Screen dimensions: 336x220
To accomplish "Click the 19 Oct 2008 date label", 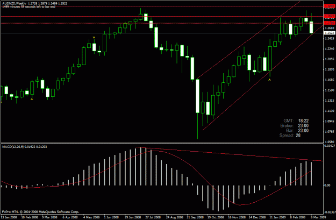I will pyautogui.click(x=216, y=217).
